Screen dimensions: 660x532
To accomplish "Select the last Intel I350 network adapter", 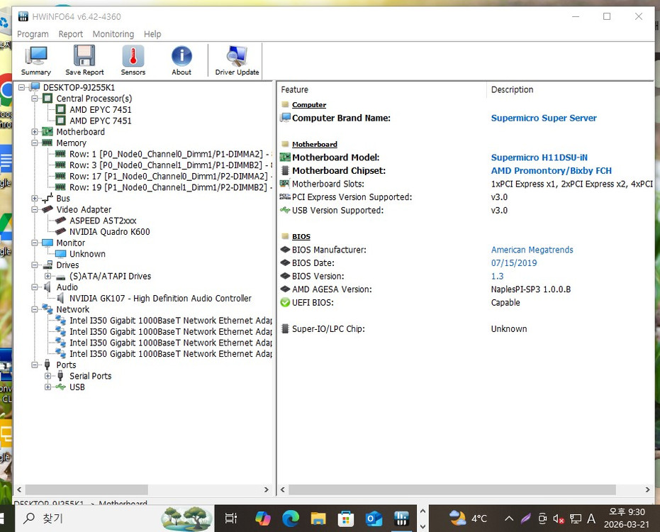I will click(x=170, y=354).
